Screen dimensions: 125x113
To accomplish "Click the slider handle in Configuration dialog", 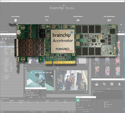I will tap(89, 105).
